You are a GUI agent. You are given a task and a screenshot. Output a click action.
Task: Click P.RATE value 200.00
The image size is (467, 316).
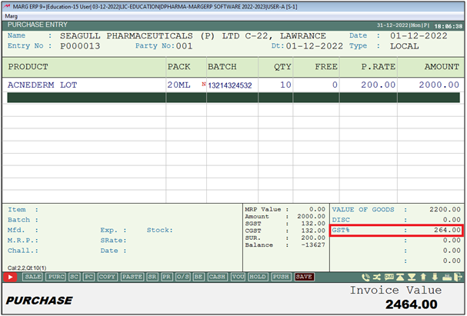coord(379,85)
